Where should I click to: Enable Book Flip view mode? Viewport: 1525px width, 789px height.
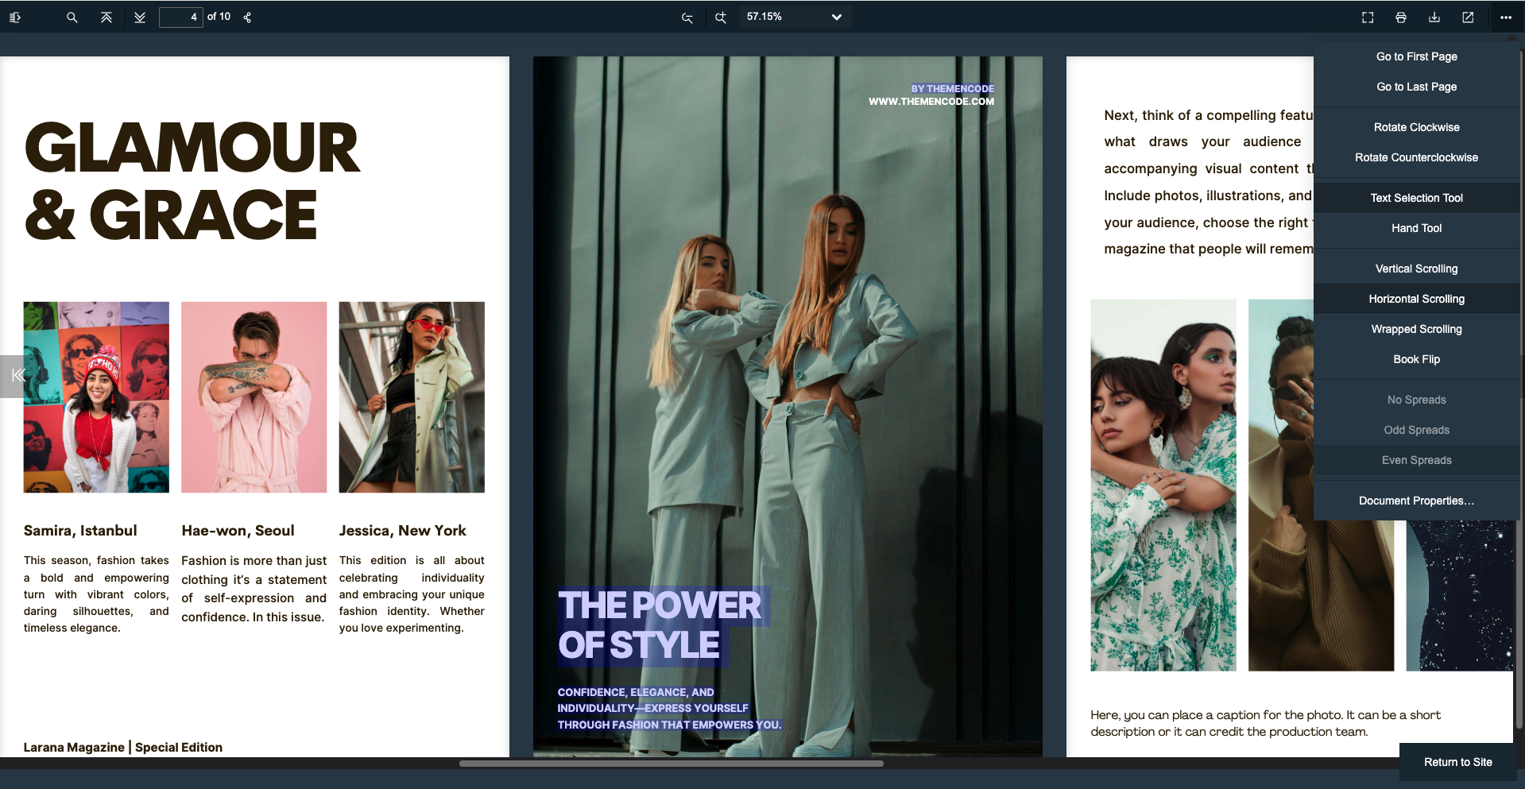pos(1416,359)
